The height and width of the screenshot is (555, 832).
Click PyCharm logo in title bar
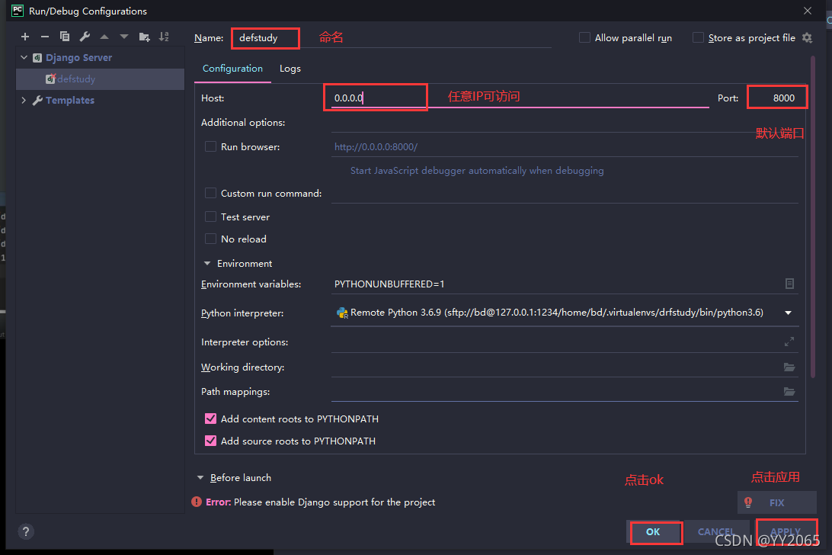point(18,11)
